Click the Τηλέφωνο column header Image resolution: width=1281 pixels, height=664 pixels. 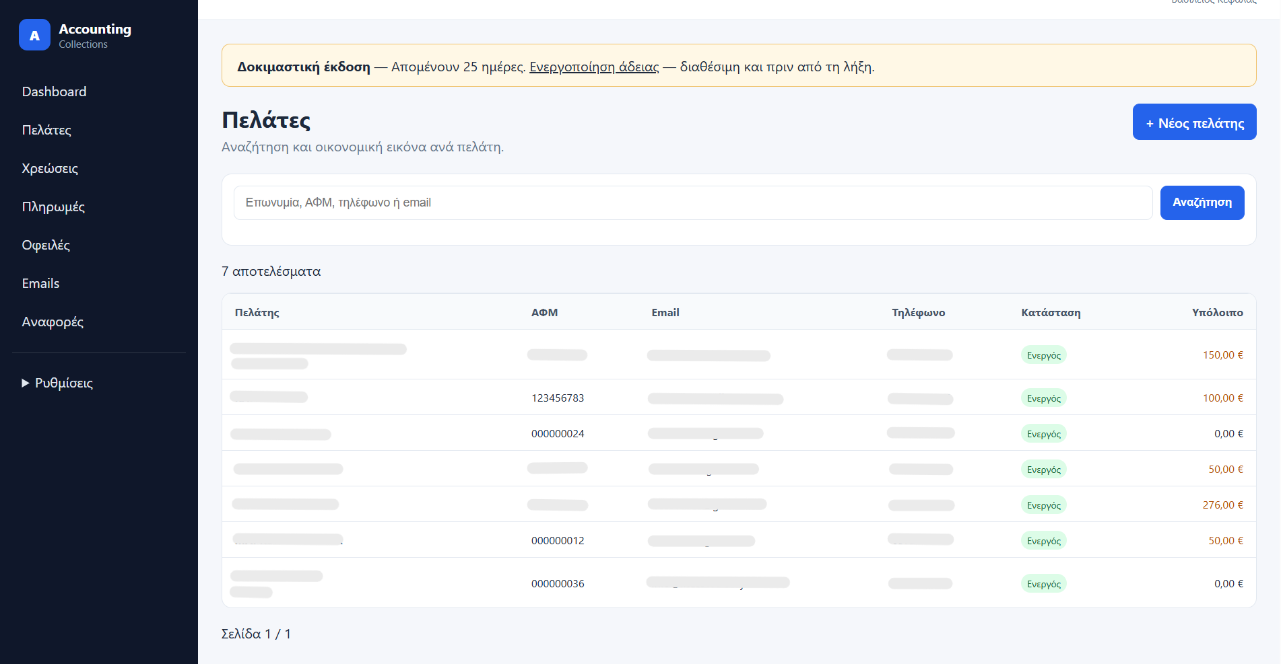918,312
